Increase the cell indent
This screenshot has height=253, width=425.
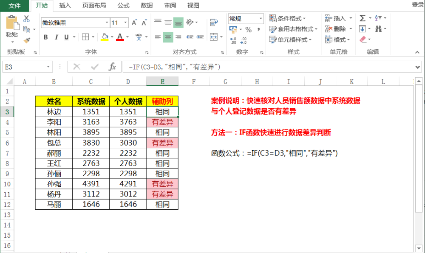click(x=200, y=37)
